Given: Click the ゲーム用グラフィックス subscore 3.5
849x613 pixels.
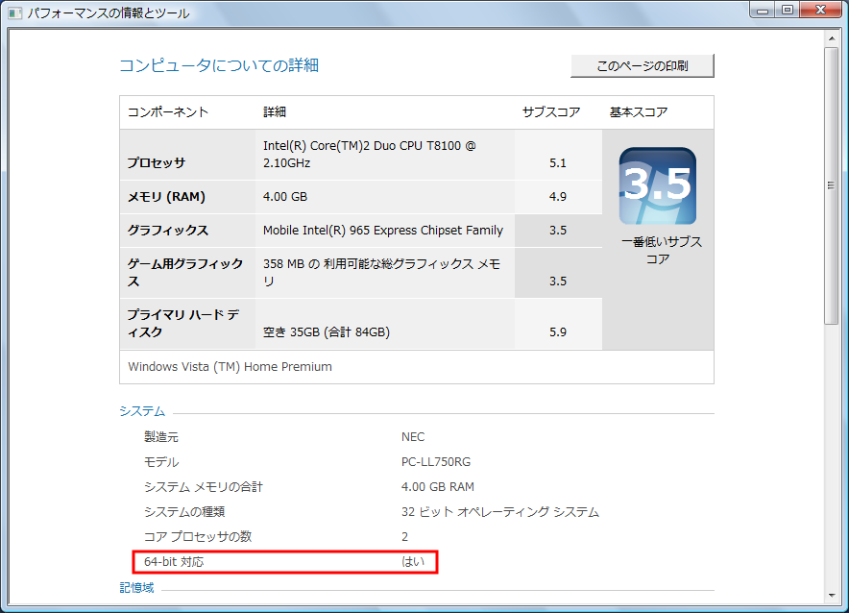Looking at the screenshot, I should click(x=558, y=282).
